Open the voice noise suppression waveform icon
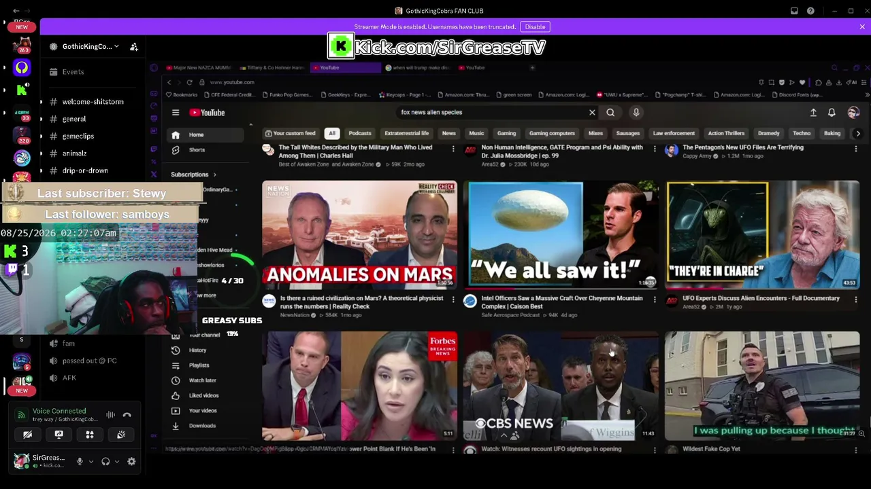This screenshot has width=871, height=489. [110, 414]
